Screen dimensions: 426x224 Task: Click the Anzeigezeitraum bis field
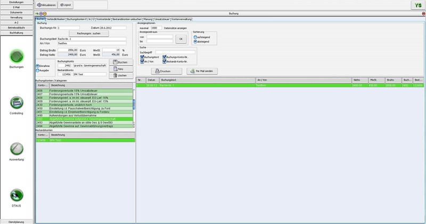pos(160,41)
